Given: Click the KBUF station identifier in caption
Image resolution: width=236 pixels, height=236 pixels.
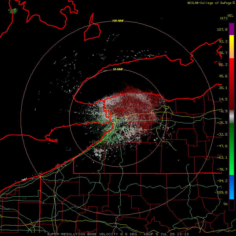Looking at the screenshot, I should 149,234.
